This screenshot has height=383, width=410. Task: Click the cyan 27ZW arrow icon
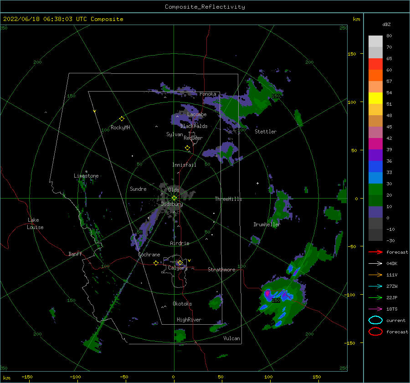click(x=375, y=286)
